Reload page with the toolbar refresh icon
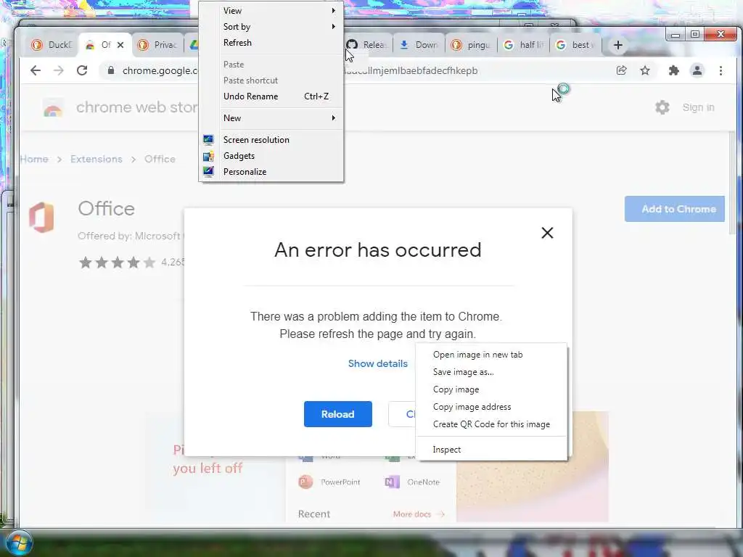743x557 pixels. point(82,70)
